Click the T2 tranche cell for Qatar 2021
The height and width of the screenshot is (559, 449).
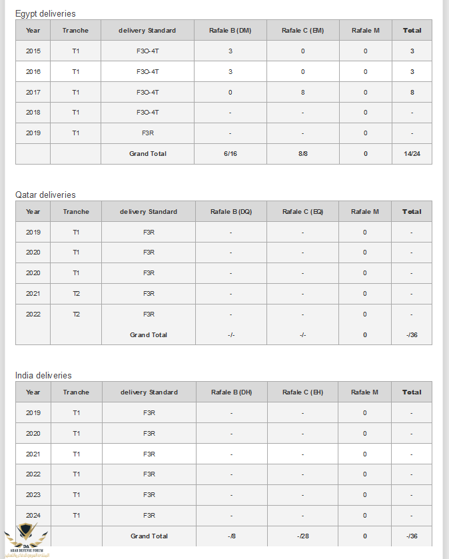coord(76,293)
